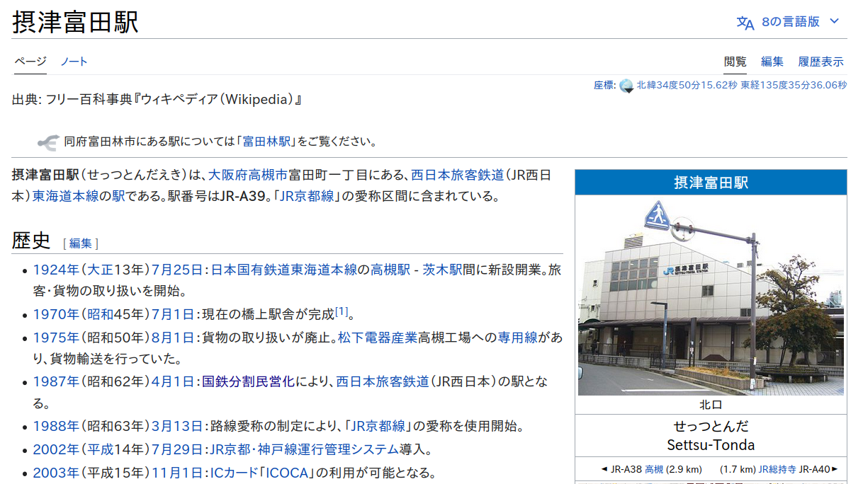863x484 pixels.
Task: Follow the 富田林駅 link
Action: (266, 142)
